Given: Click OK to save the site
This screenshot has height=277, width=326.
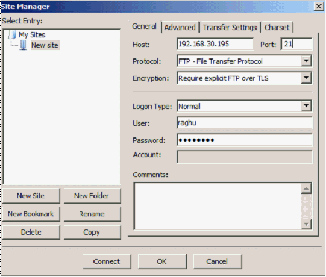Looking at the screenshot, I should click(162, 261).
